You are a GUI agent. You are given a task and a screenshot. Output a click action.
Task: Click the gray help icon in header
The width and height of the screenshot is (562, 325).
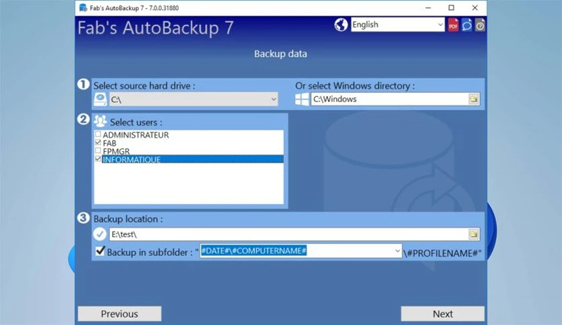pos(480,25)
